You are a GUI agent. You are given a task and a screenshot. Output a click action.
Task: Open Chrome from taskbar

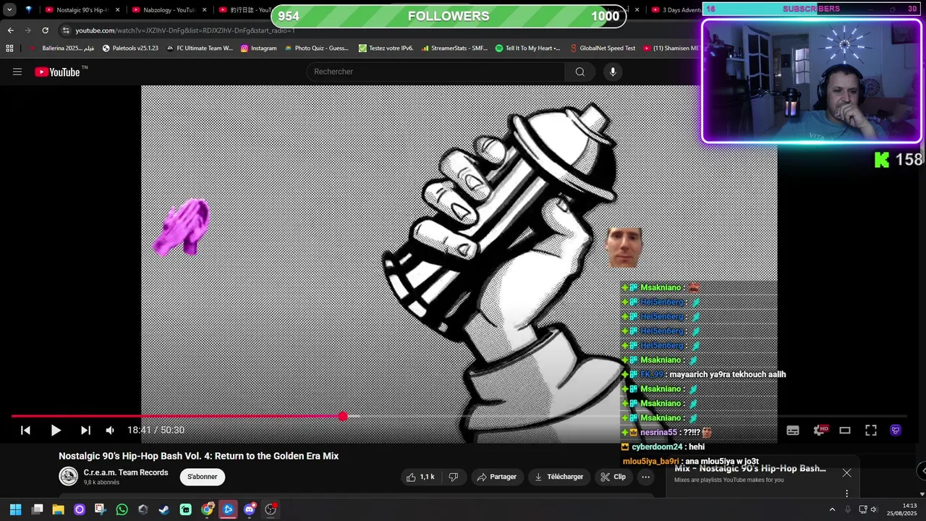coord(207,509)
